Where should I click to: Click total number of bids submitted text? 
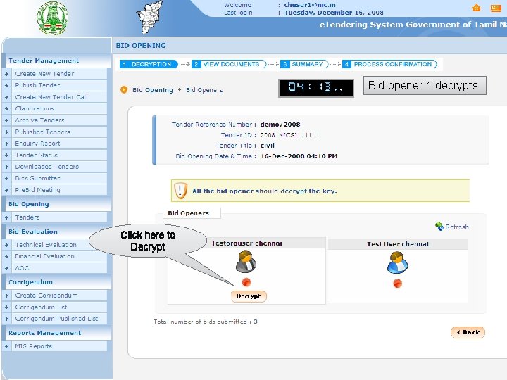point(206,322)
